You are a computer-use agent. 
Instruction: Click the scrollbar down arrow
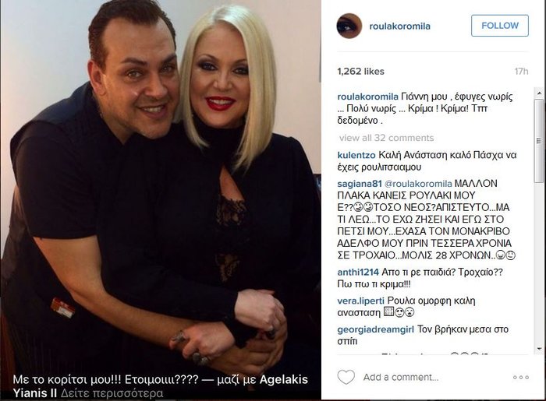(x=540, y=349)
